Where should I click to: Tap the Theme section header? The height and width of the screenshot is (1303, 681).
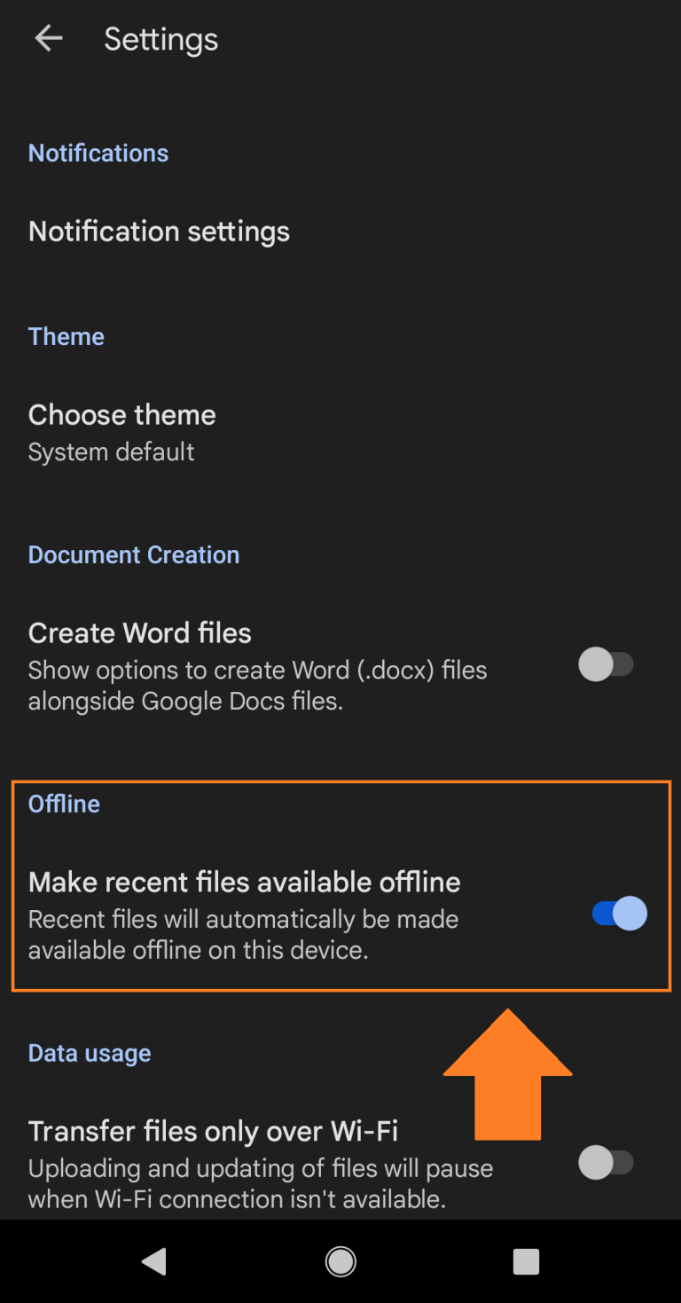[66, 336]
